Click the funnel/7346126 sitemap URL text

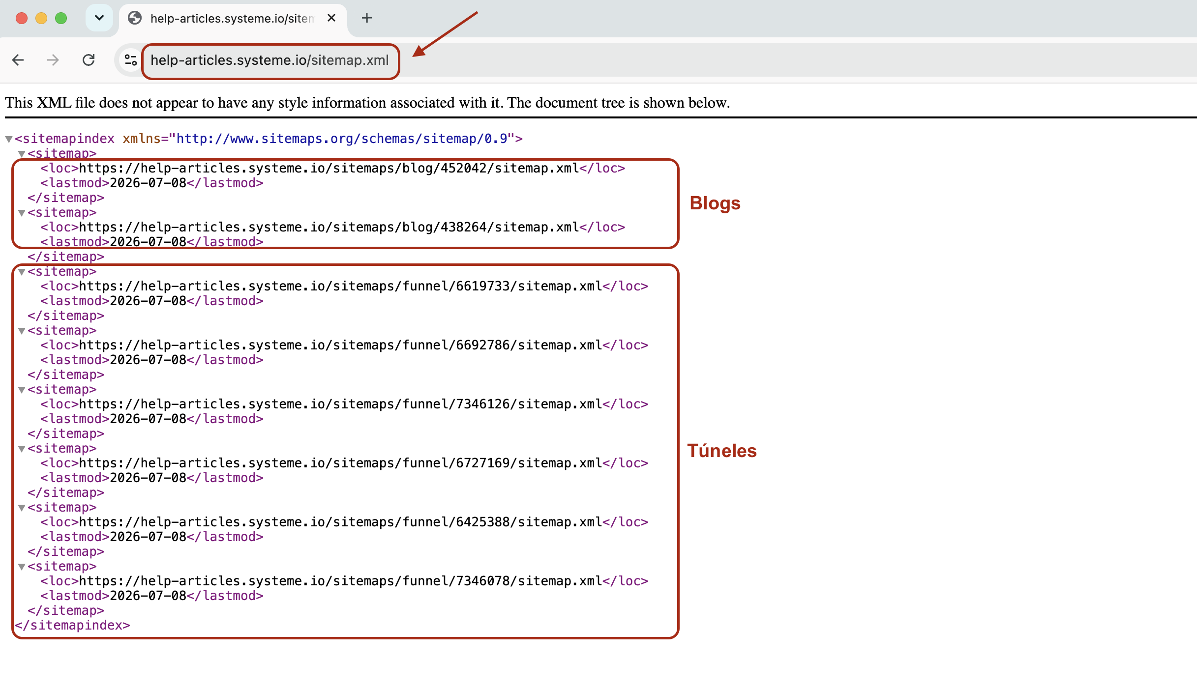pyautogui.click(x=341, y=404)
